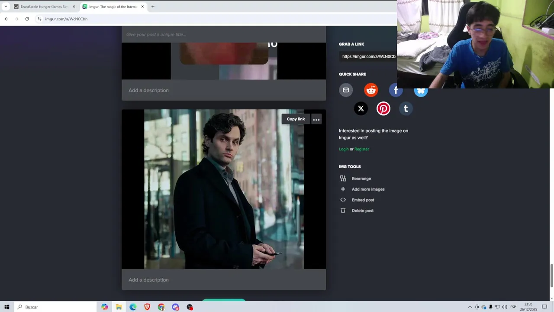The width and height of the screenshot is (554, 312).
Task: Open the volume control in system tray
Action: 505,307
